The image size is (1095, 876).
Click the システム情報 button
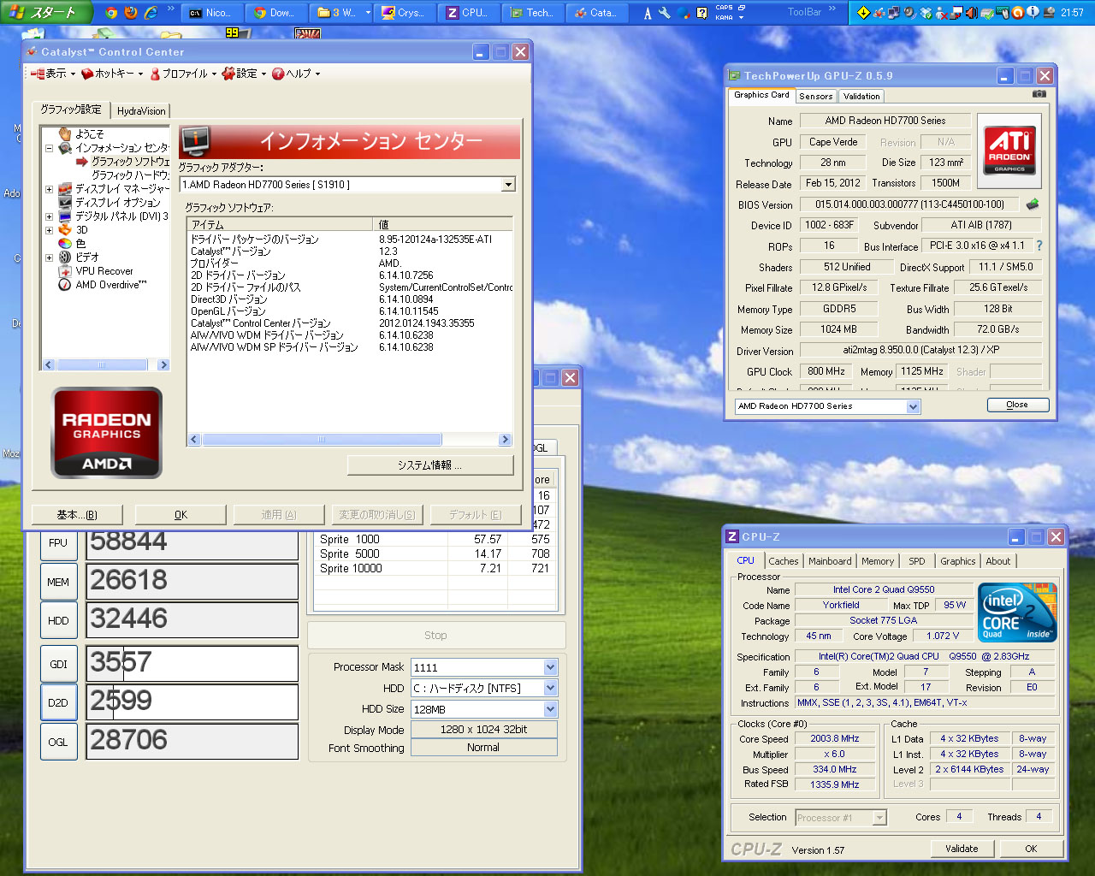tap(429, 465)
